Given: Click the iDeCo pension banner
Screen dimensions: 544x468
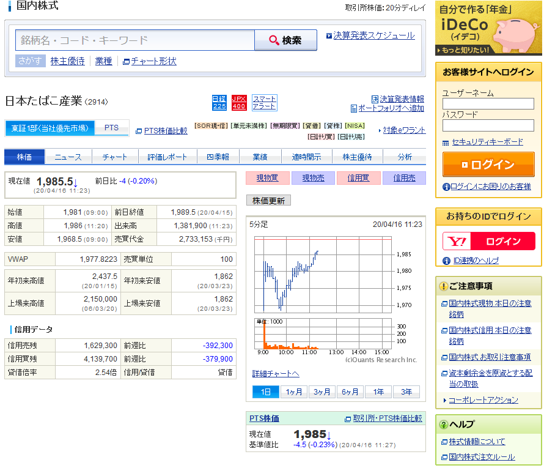Looking at the screenshot, I should (488, 28).
